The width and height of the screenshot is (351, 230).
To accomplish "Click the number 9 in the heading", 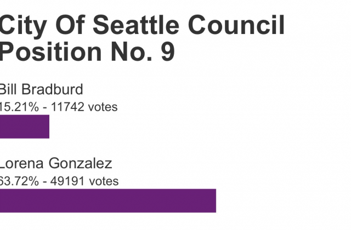I will pyautogui.click(x=168, y=52).
